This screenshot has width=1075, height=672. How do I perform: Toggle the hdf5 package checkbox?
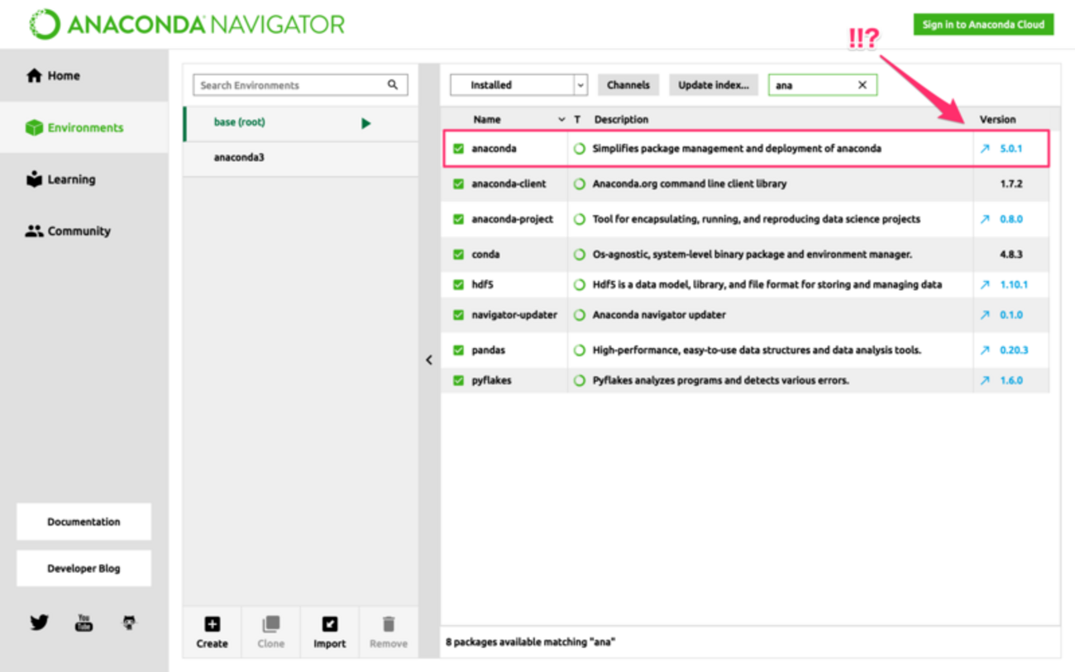coord(458,284)
